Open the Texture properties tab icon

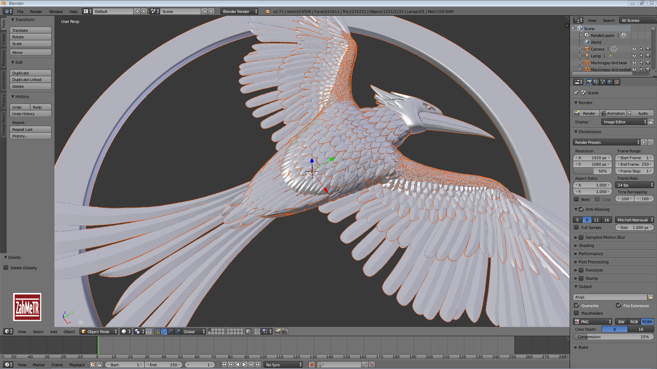pyautogui.click(x=617, y=82)
